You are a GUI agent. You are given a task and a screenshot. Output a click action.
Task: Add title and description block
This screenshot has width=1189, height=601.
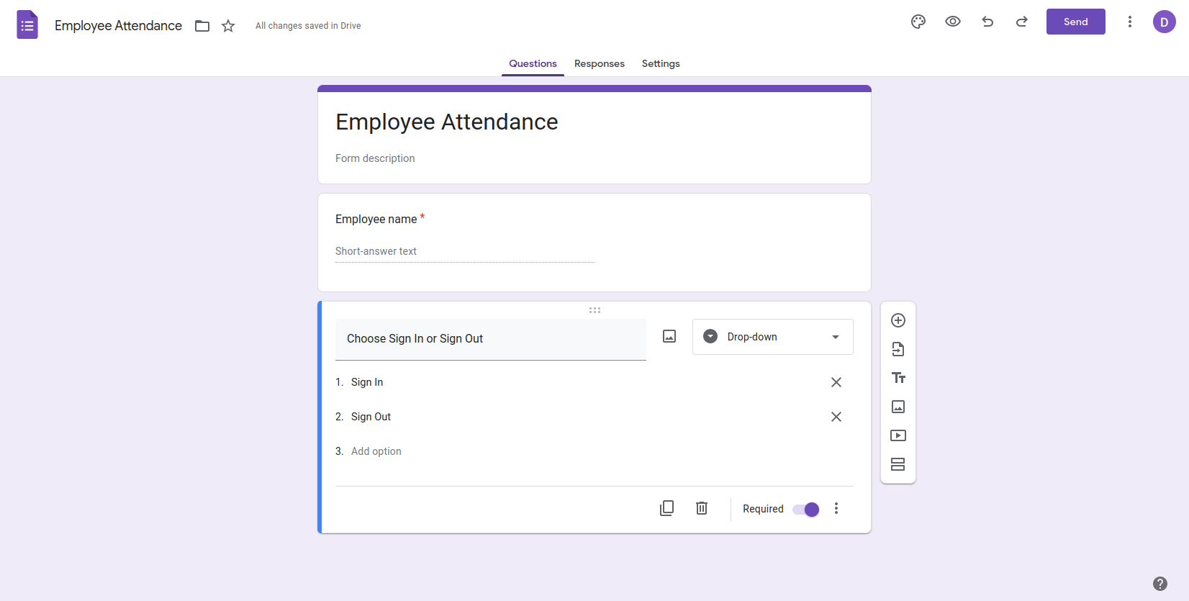tap(898, 378)
